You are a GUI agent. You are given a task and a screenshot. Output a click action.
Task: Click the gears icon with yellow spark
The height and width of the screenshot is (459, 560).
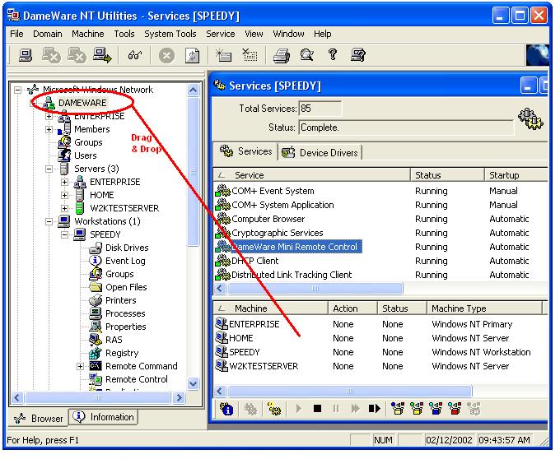point(274,409)
